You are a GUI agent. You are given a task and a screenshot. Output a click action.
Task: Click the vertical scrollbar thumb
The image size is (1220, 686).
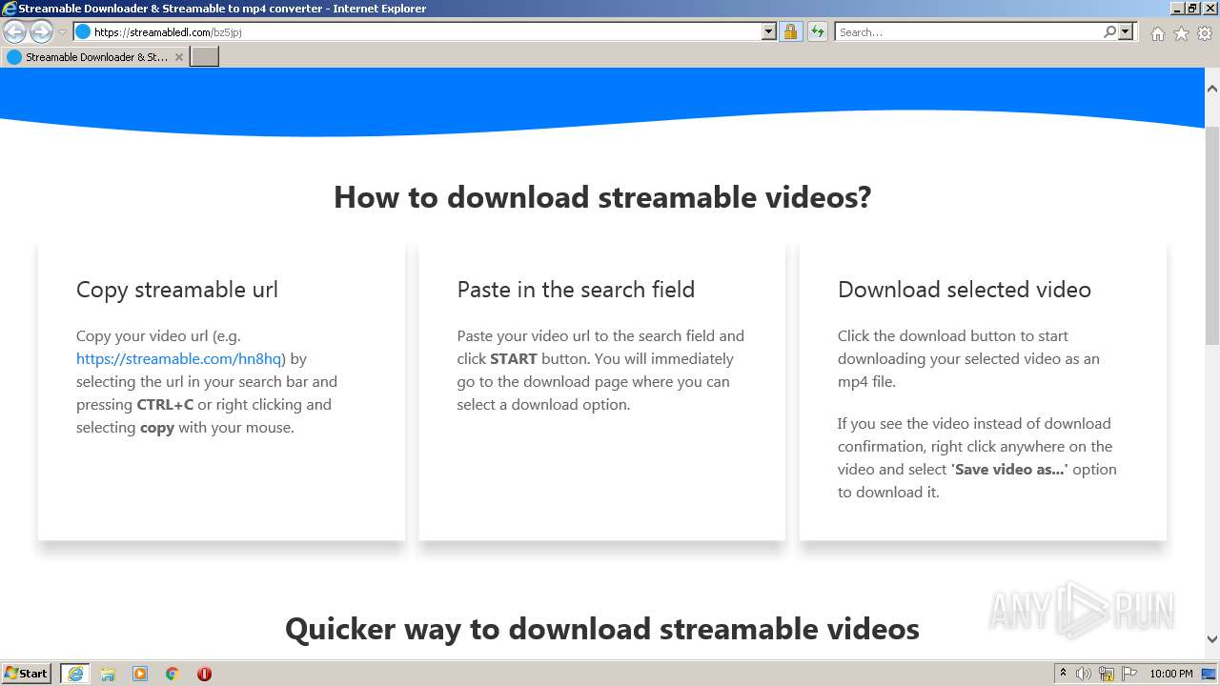1212,233
